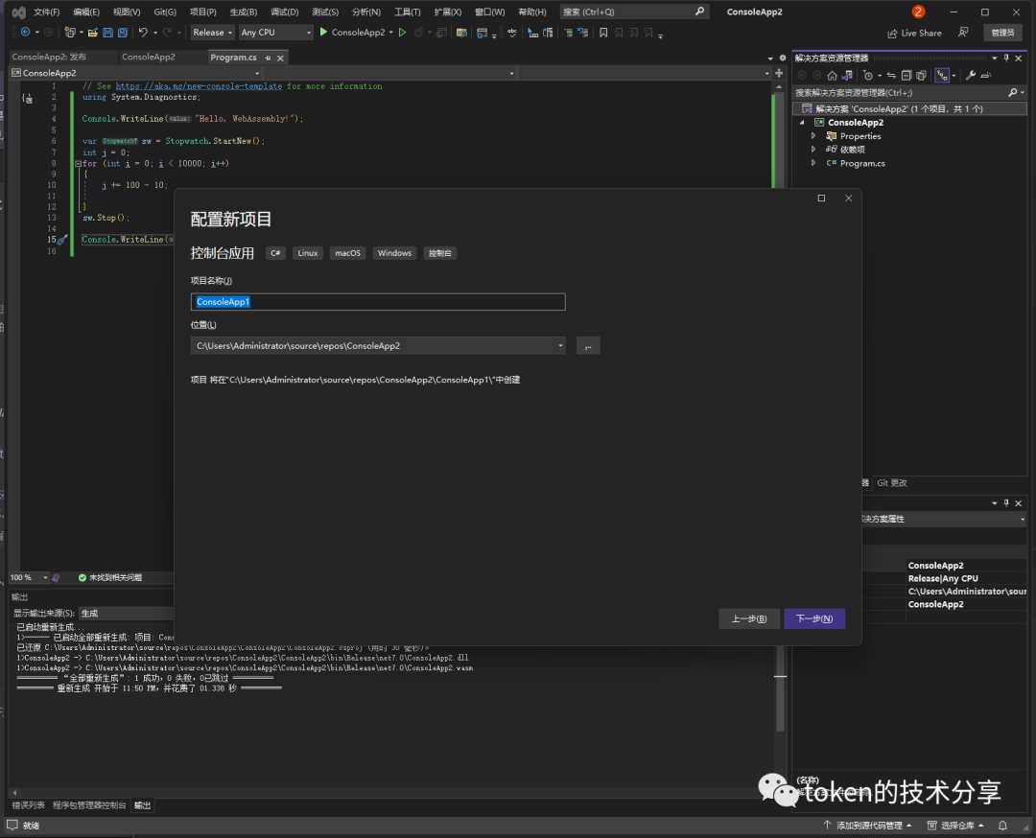Click the notifications badge showing 2
Screen dimensions: 1036x838
(918, 12)
